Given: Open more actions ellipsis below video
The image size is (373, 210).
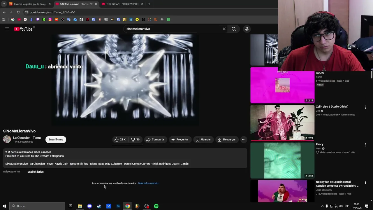Looking at the screenshot, I should [244, 139].
